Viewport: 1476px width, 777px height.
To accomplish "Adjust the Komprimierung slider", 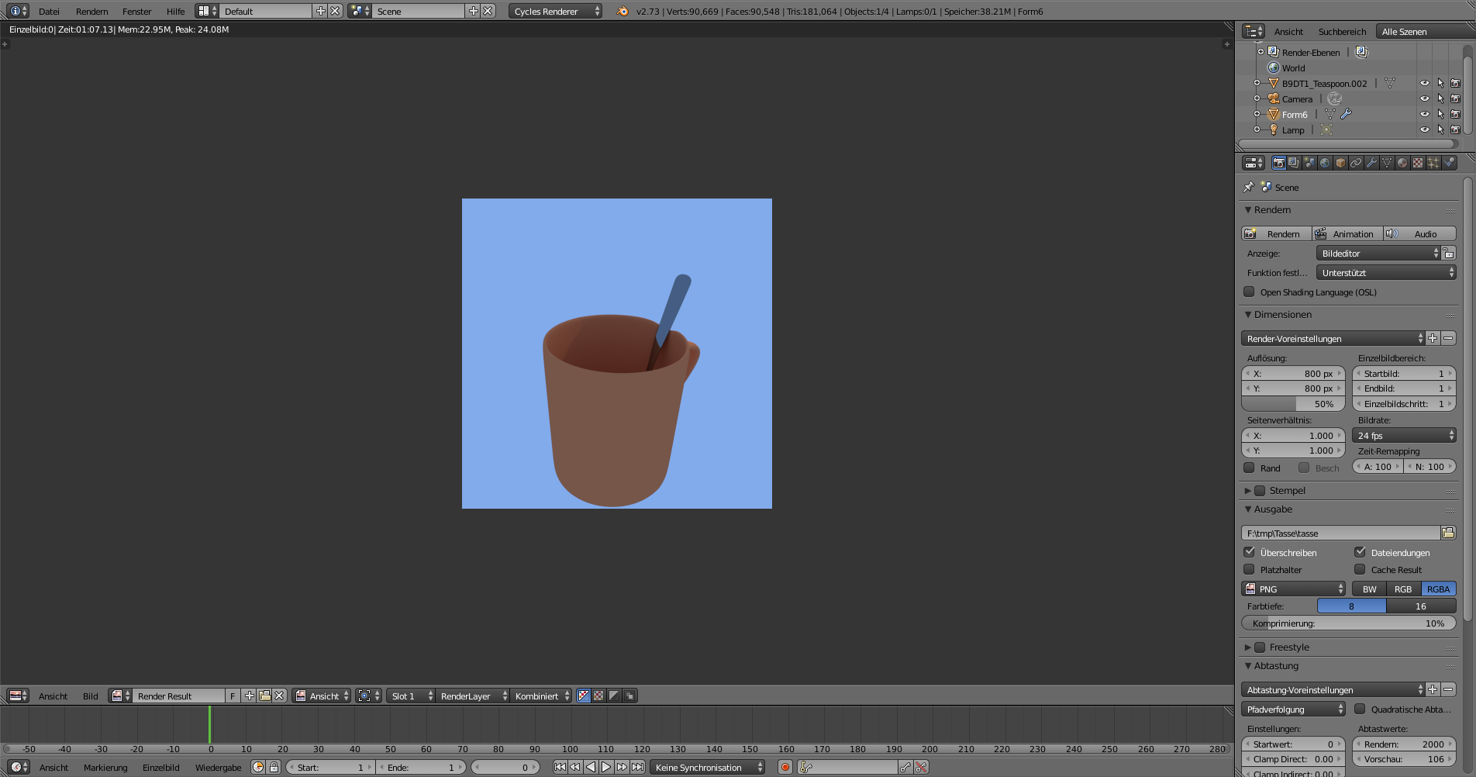I will (x=1348, y=623).
